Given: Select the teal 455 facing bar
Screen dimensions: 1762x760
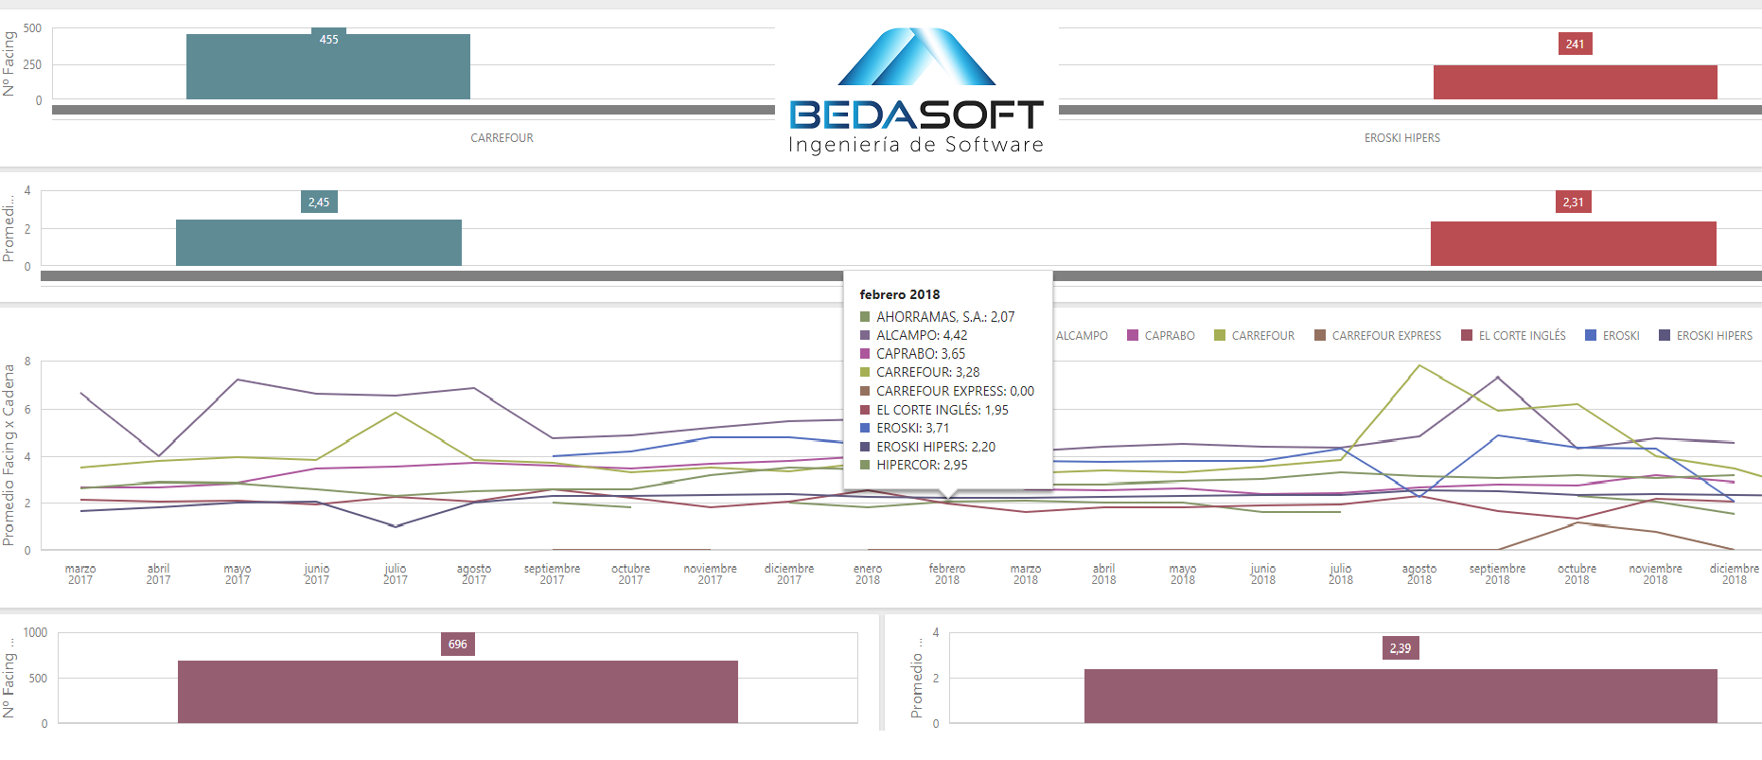Looking at the screenshot, I should point(328,68).
